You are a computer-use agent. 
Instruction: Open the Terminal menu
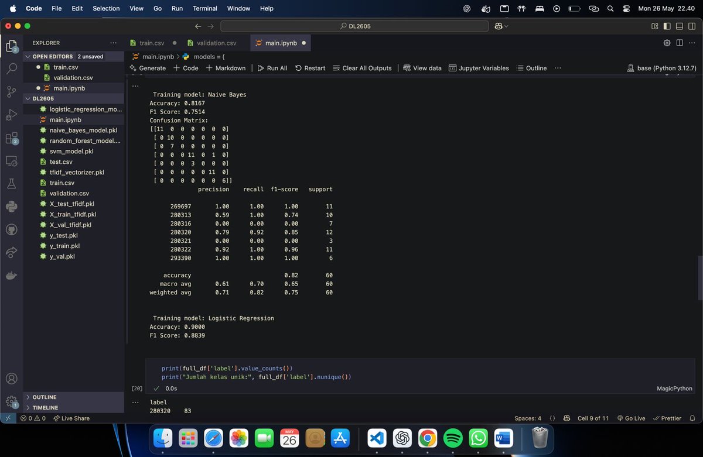[x=205, y=8]
